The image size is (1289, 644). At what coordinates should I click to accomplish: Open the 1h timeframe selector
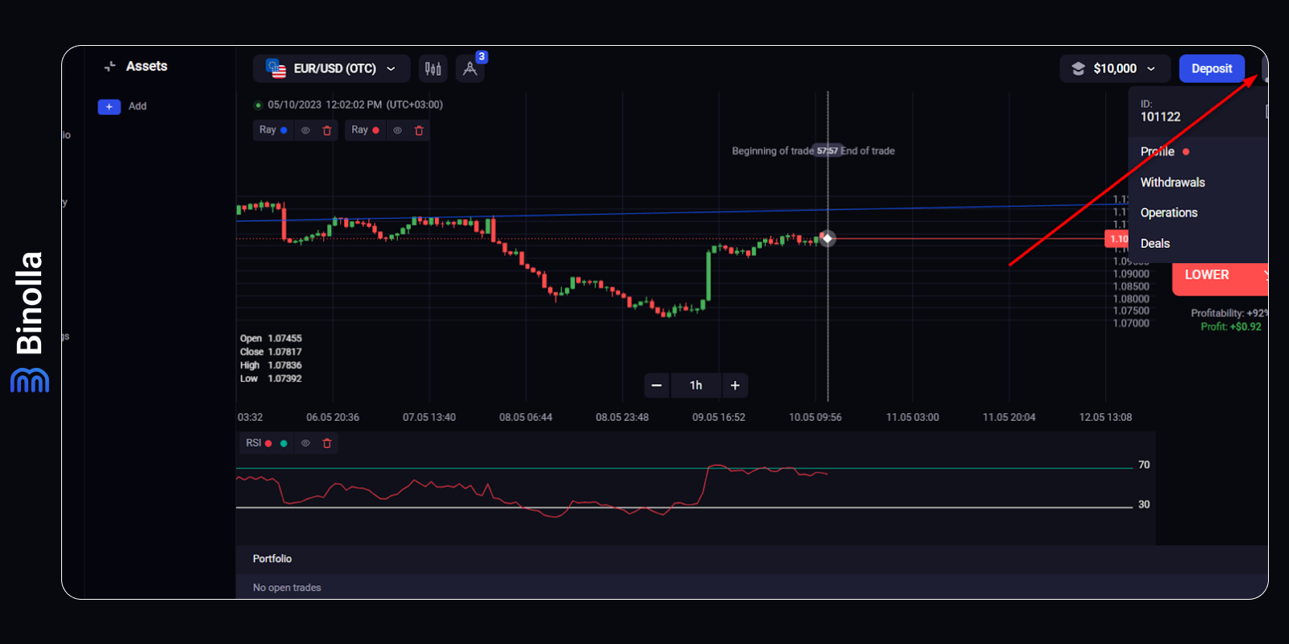(x=696, y=386)
